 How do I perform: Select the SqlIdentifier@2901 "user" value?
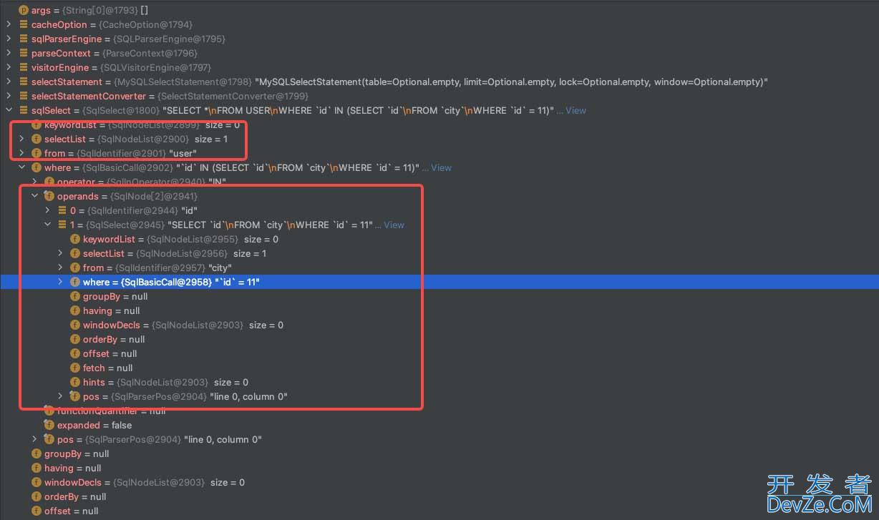(137, 154)
